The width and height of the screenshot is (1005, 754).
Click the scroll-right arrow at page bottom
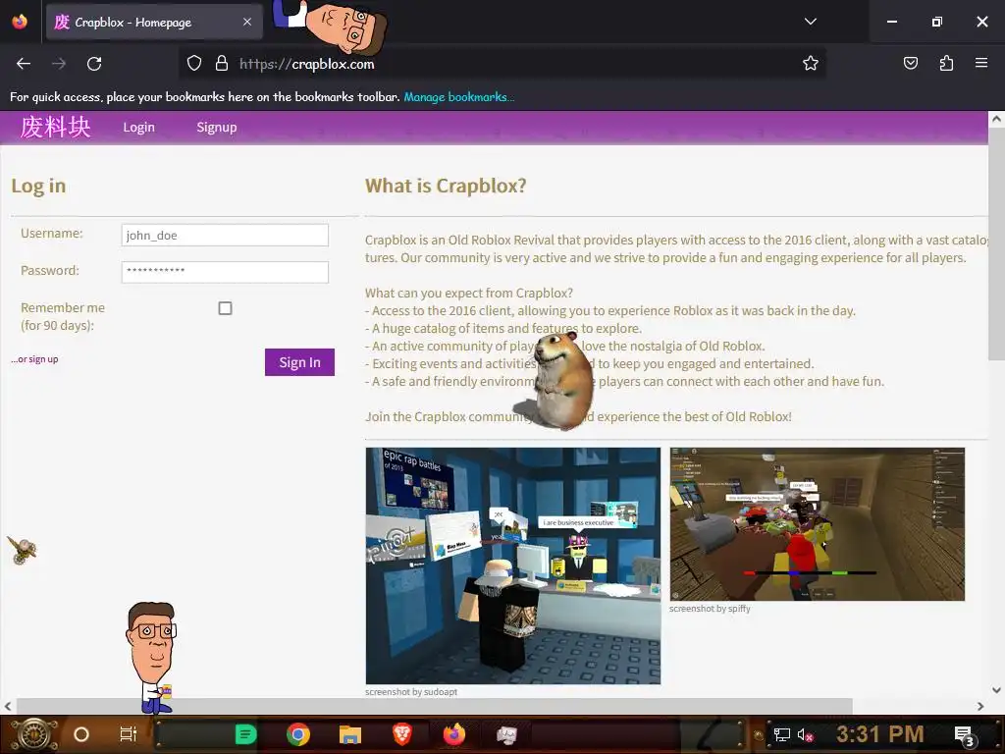[x=980, y=707]
